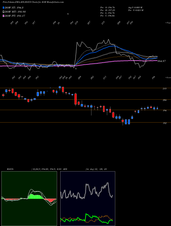171x226 pixels.
Task: Click the blue DOW ST legend swatch
Action: tap(3, 8)
